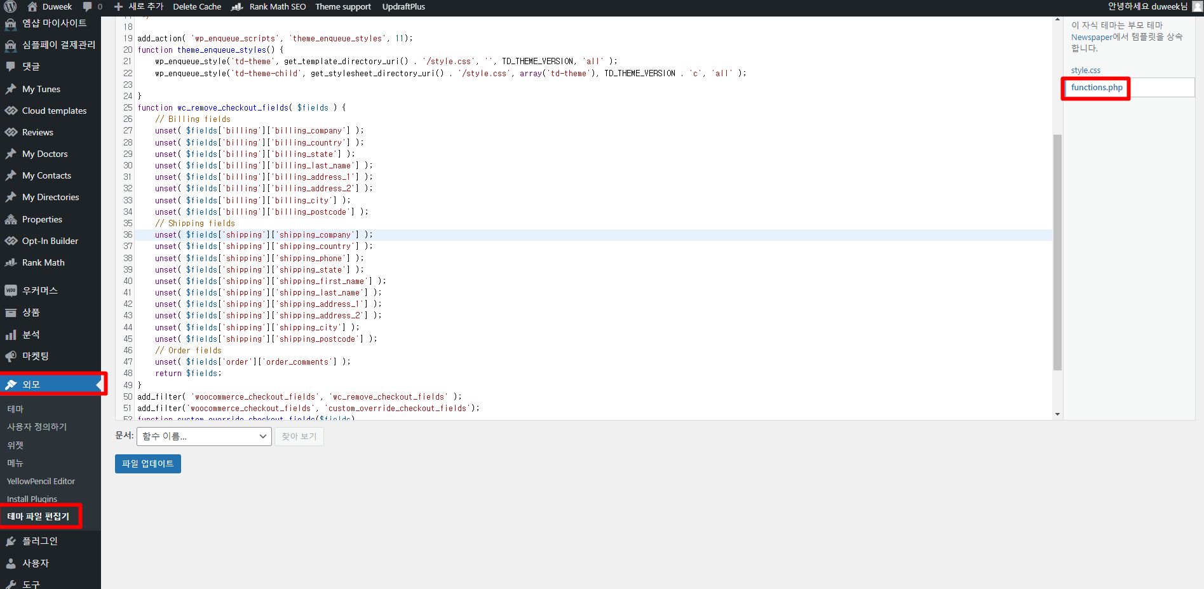Click the 우커머스 Woo icon
This screenshot has width=1204, height=589.
(x=11, y=290)
